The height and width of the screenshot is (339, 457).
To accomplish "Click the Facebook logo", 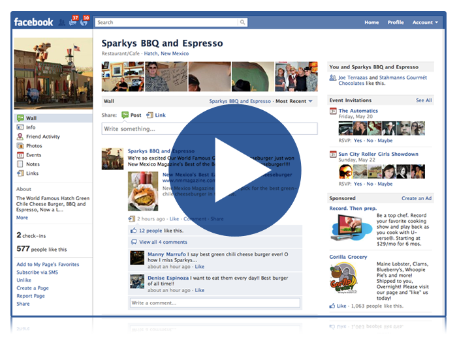I will (33, 22).
